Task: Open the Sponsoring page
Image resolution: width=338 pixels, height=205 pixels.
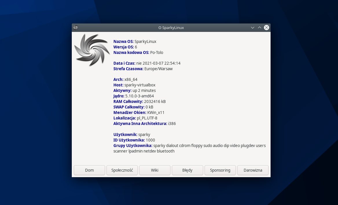Action: pos(220,170)
